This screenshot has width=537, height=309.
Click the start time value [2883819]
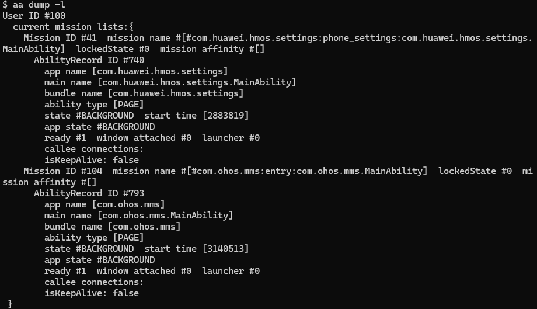(225, 116)
